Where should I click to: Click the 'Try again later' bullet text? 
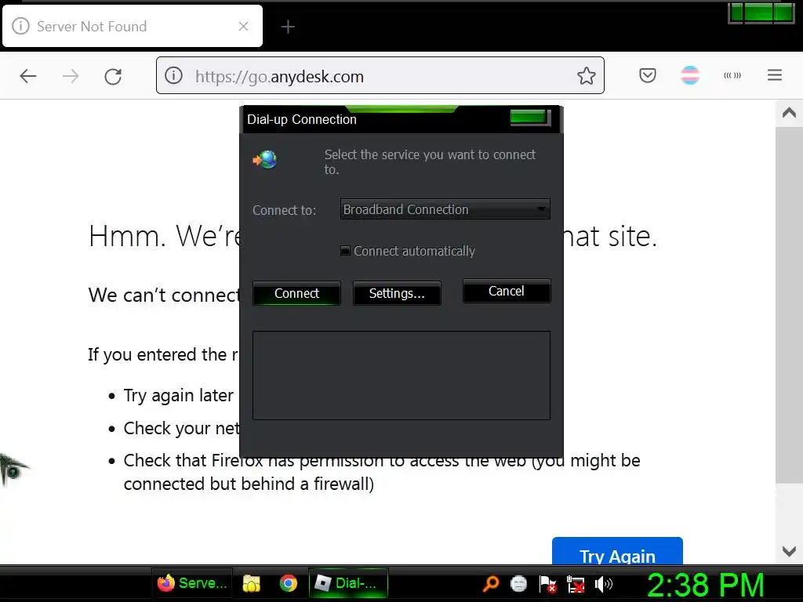tap(178, 395)
